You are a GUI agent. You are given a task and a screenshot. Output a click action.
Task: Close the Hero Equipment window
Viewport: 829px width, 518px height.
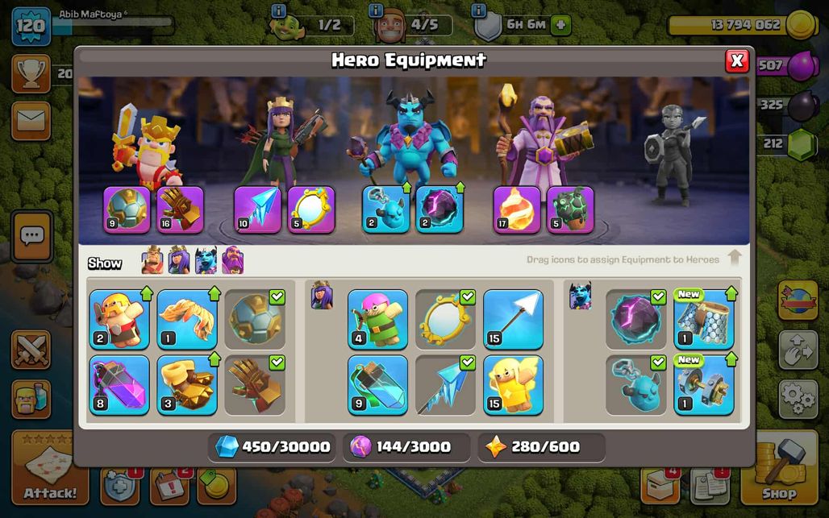point(736,61)
